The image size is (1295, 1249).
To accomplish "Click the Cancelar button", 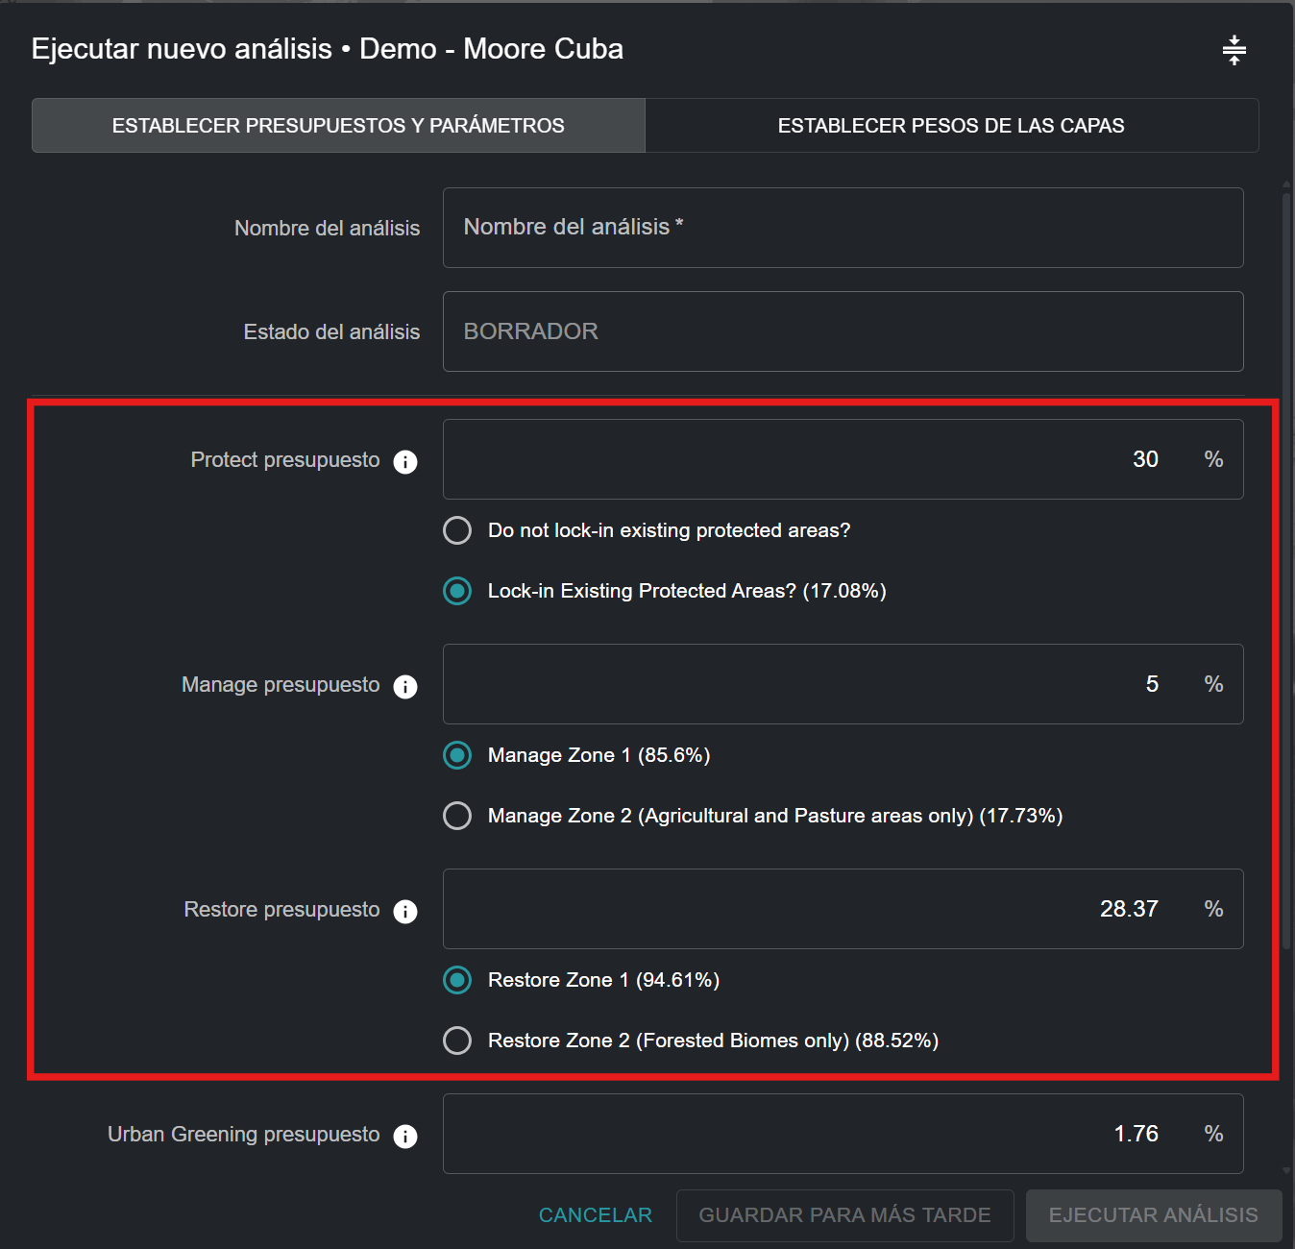I will tap(595, 1215).
